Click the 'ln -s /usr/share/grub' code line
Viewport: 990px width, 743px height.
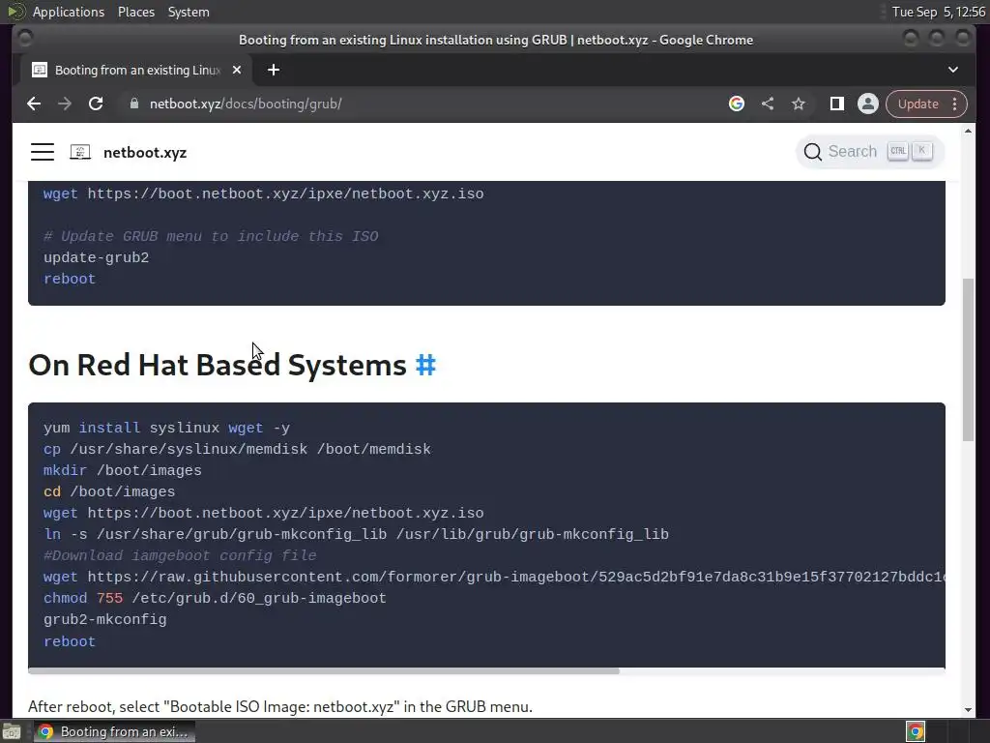(356, 534)
